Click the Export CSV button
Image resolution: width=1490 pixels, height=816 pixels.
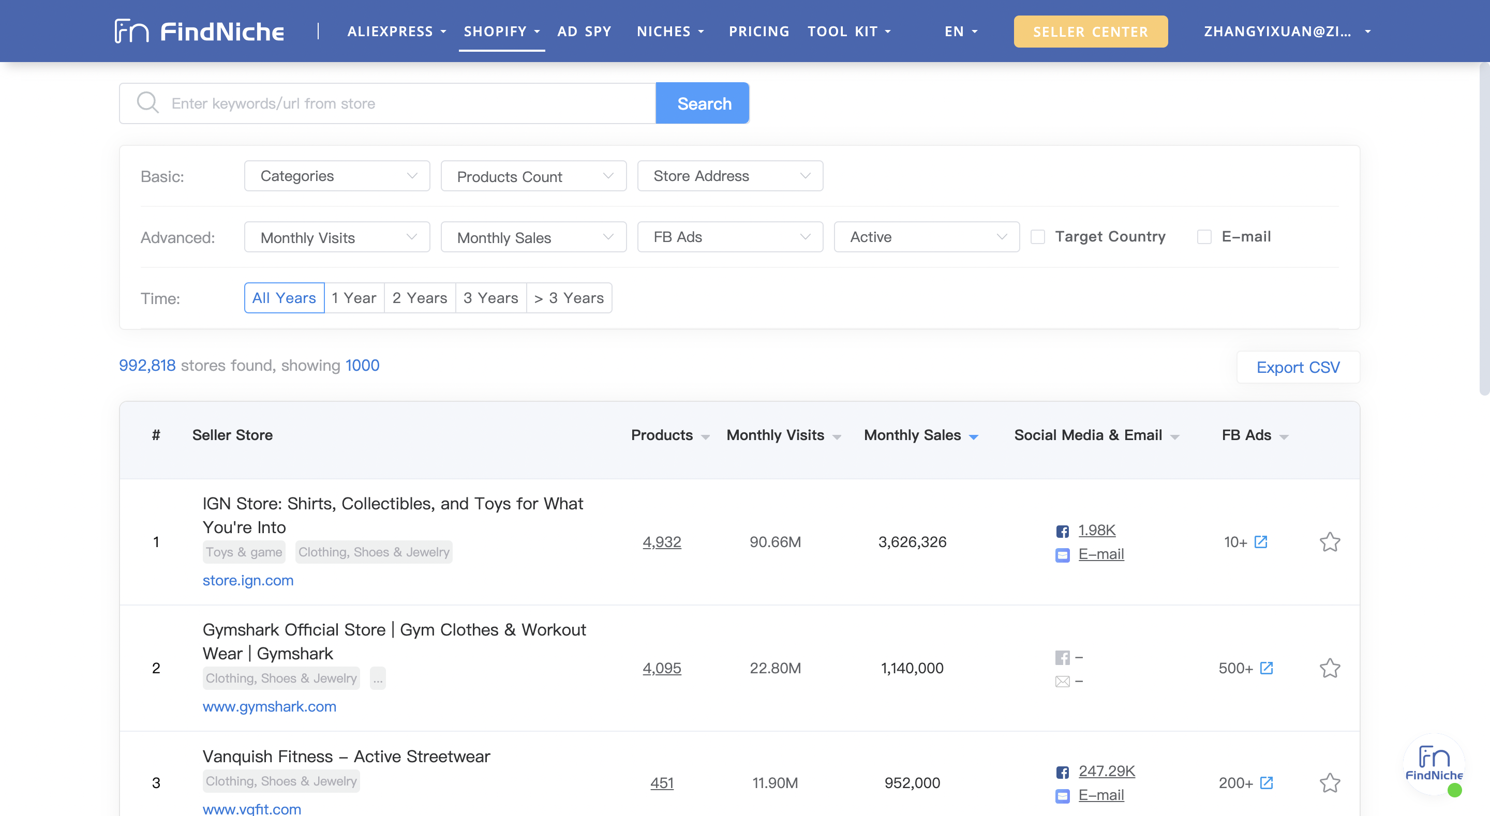coord(1297,366)
